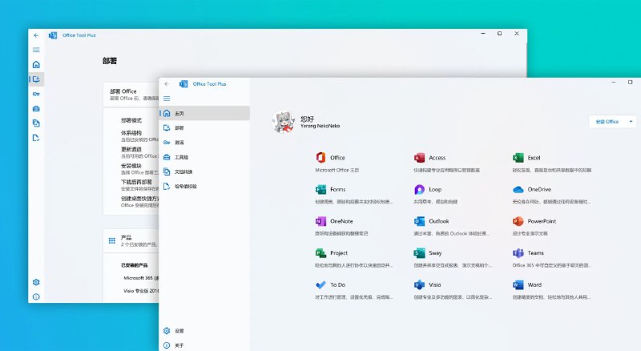Open the Loop app tile
Screen dimensions: 641x351
(419, 189)
